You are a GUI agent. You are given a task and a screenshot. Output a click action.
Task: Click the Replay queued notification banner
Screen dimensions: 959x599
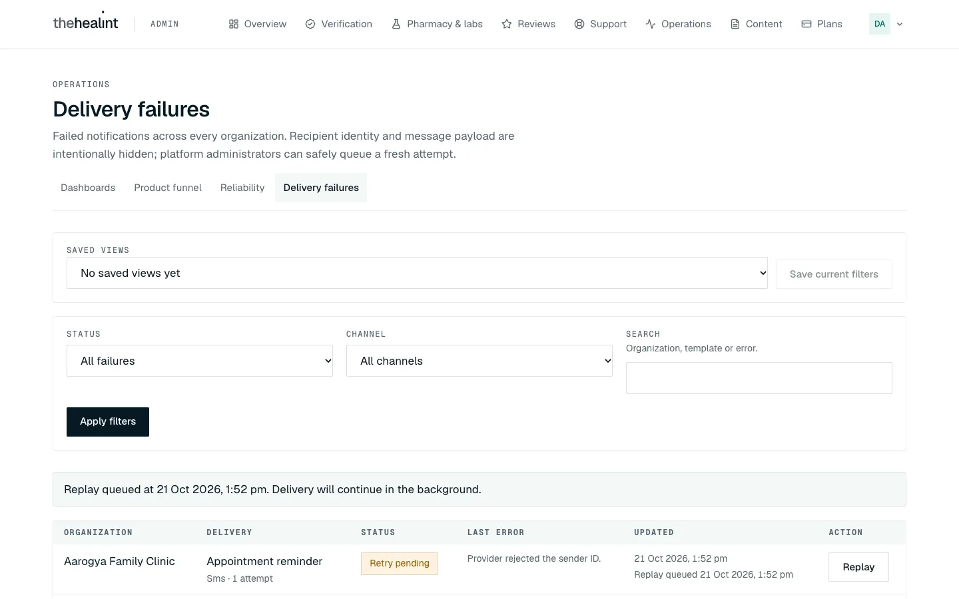point(479,489)
